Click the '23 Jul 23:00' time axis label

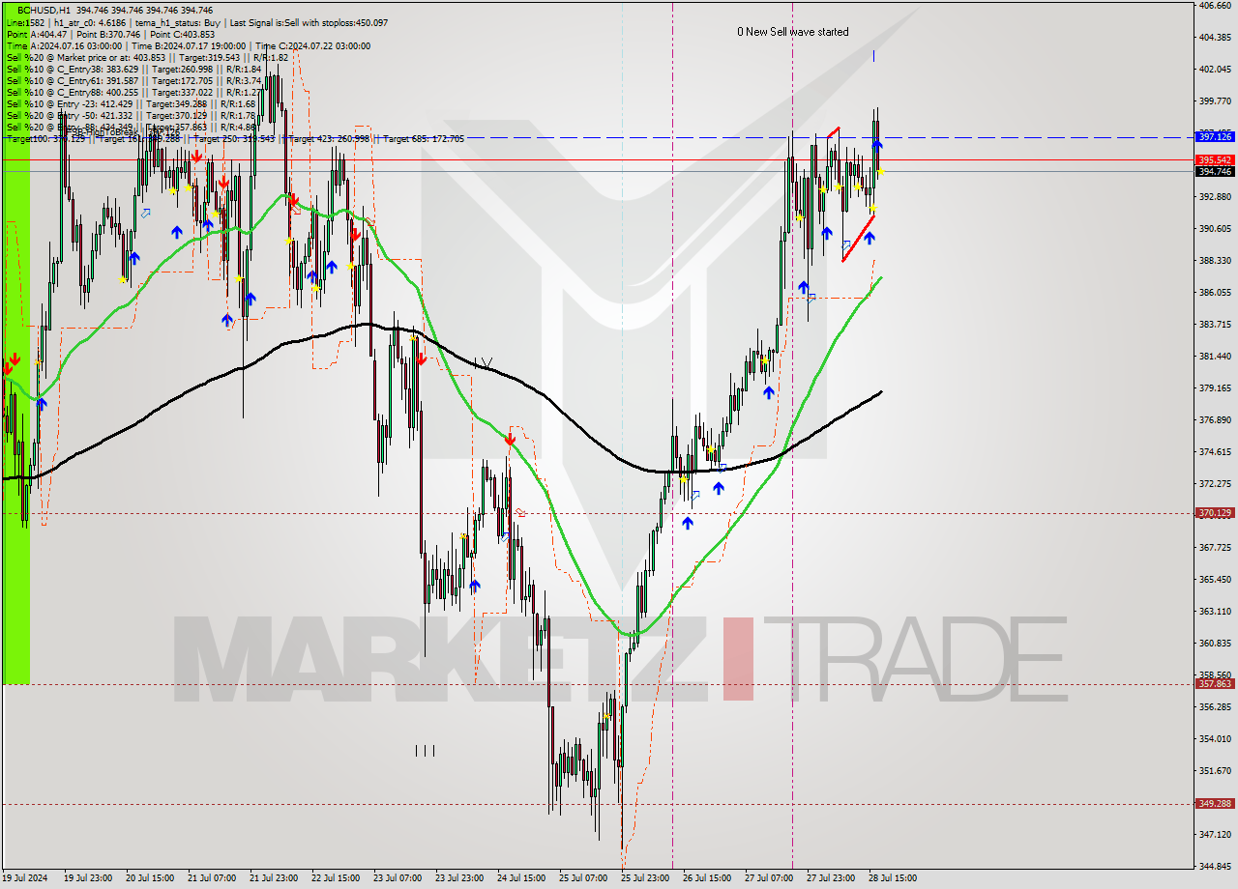point(459,878)
